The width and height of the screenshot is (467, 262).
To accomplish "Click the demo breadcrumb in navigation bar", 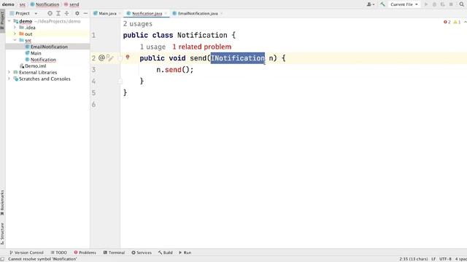I will click(x=8, y=4).
